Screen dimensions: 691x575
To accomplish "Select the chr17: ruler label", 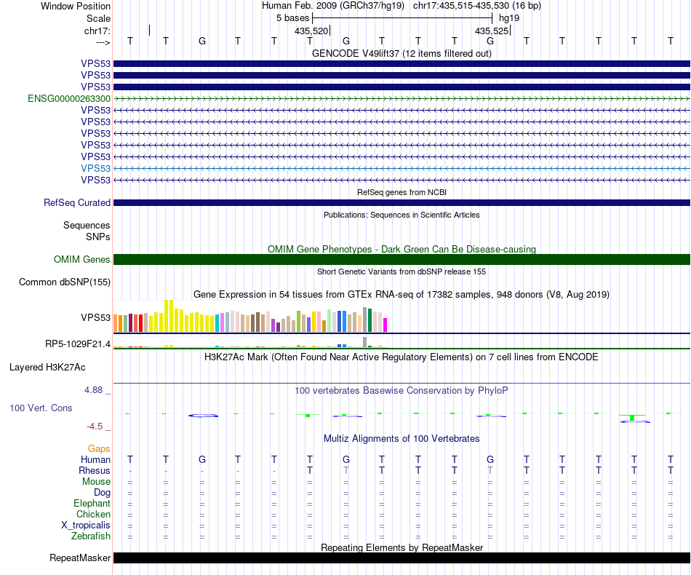I will [97, 31].
